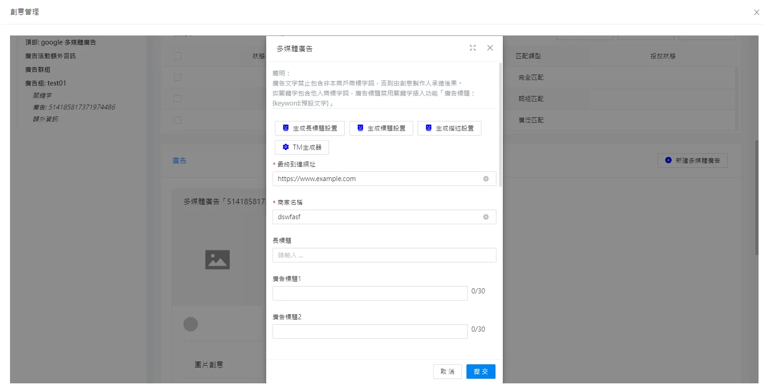Select 廣告組: test01 in the sidebar tree
Image resolution: width=764 pixels, height=387 pixels.
pyautogui.click(x=46, y=83)
